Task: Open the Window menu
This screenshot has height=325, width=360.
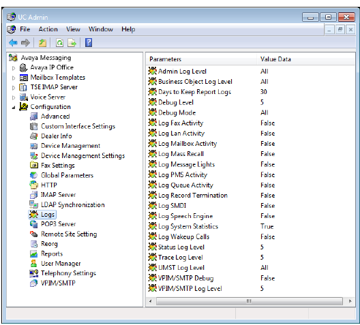Action: pyautogui.click(x=100, y=29)
